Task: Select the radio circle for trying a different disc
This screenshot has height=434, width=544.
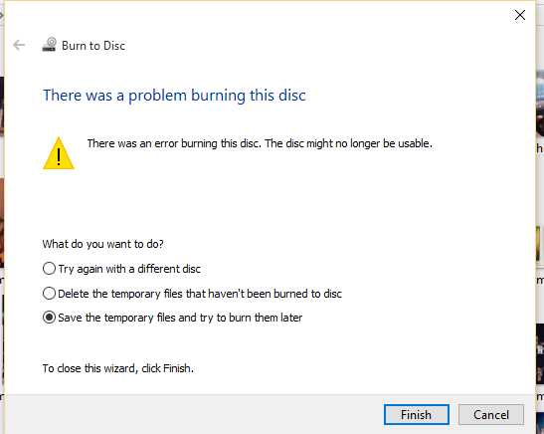Action: (49, 269)
